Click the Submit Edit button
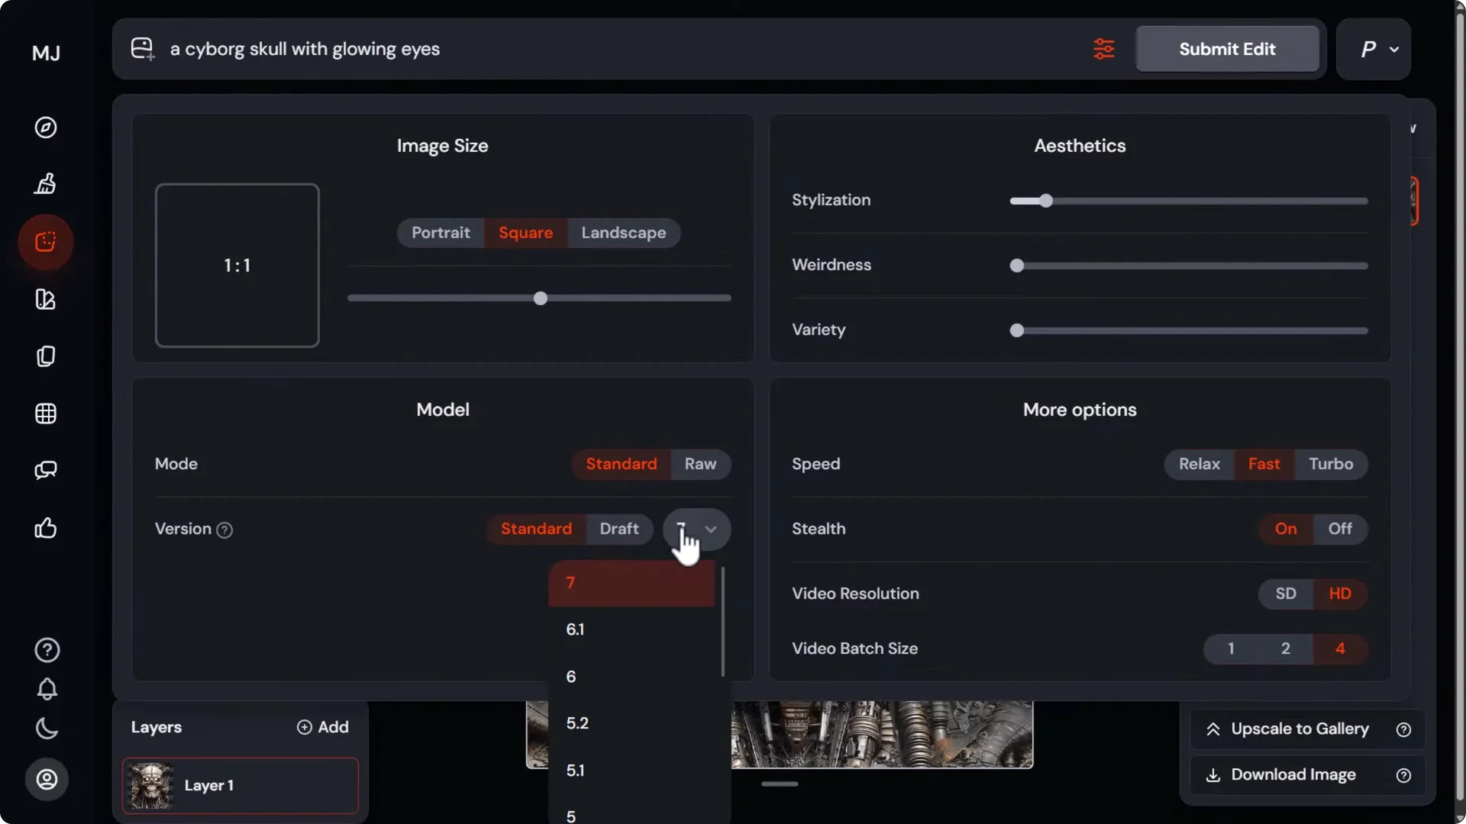 pyautogui.click(x=1227, y=48)
